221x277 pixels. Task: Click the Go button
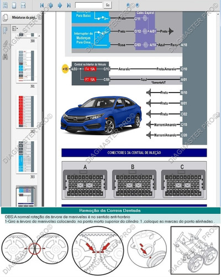pos(108,5)
